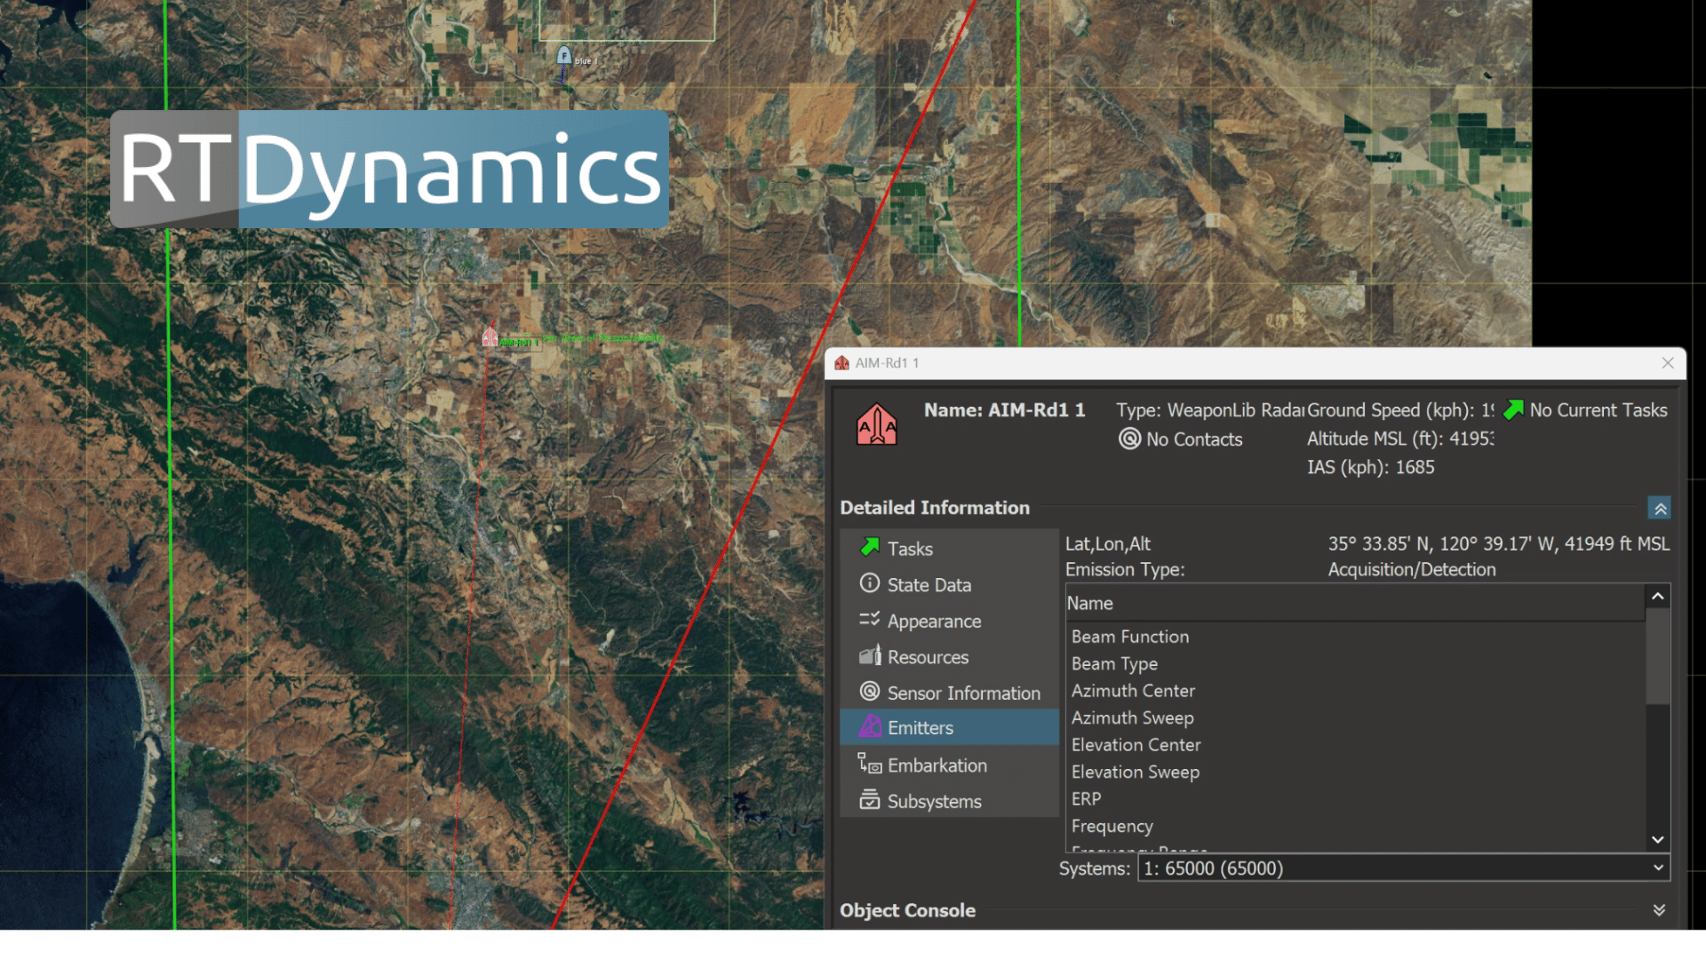Click the Lat,Lon,Alt coordinate value

[1499, 543]
